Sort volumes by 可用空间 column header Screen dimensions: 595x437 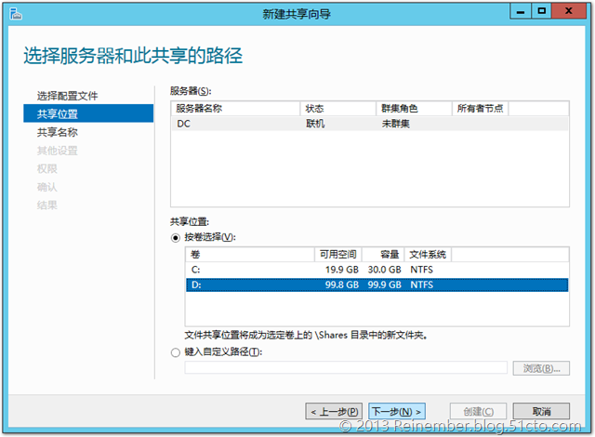pyautogui.click(x=338, y=255)
